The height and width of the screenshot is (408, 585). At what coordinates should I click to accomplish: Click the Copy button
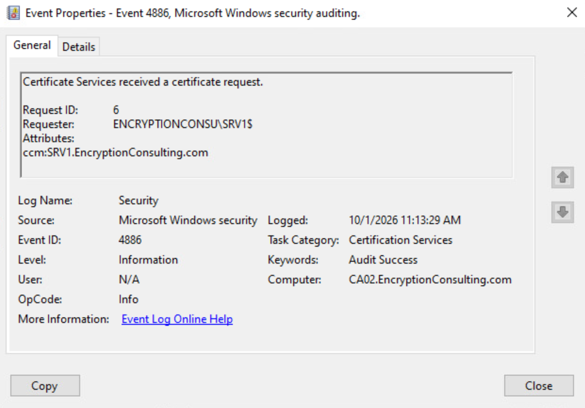tap(45, 385)
